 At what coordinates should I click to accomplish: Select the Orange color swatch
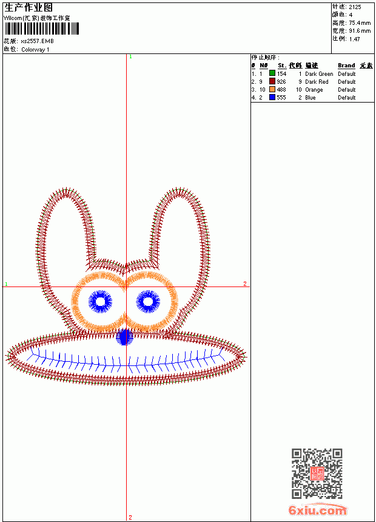272,89
